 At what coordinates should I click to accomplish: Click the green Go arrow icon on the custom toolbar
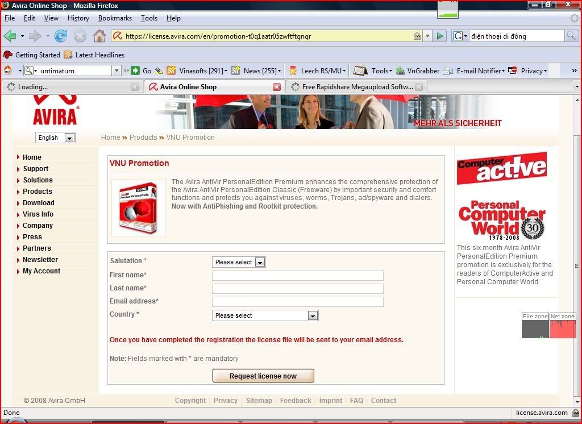click(x=135, y=70)
